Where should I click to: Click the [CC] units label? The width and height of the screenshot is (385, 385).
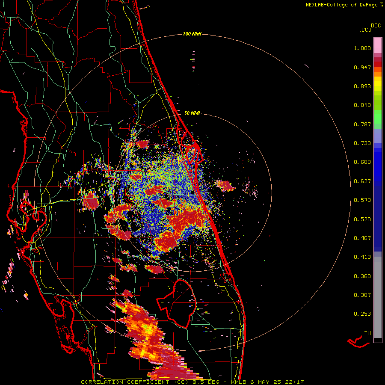click(365, 30)
